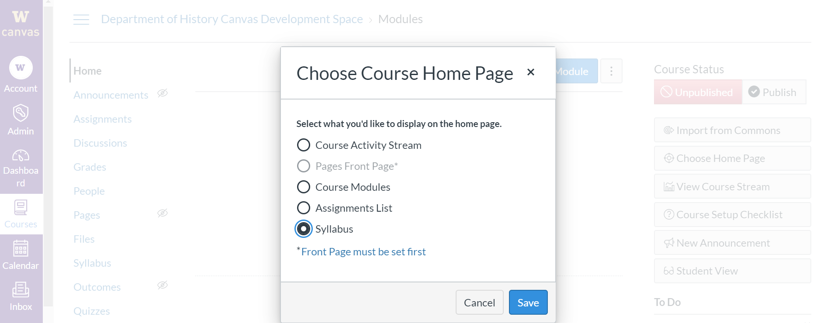This screenshot has height=323, width=827.
Task: Choose the Assignments List radio option
Action: pos(304,208)
